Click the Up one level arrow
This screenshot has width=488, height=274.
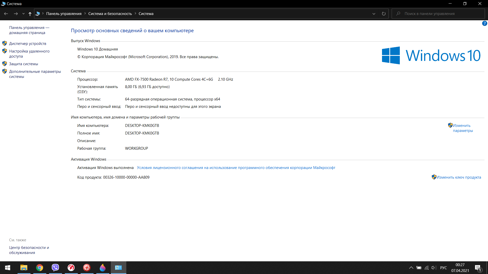pyautogui.click(x=30, y=14)
